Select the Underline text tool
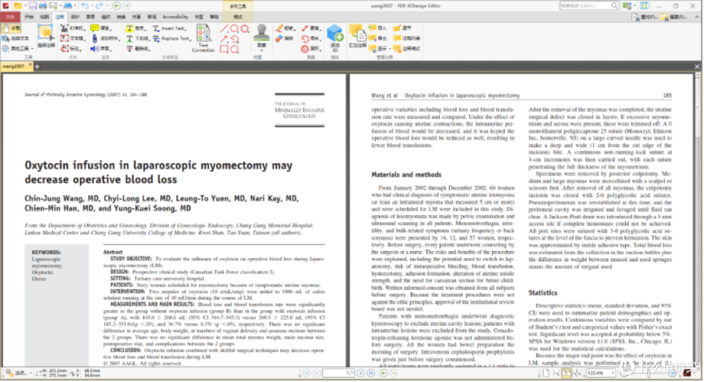The height and width of the screenshot is (382, 704). coord(137,38)
